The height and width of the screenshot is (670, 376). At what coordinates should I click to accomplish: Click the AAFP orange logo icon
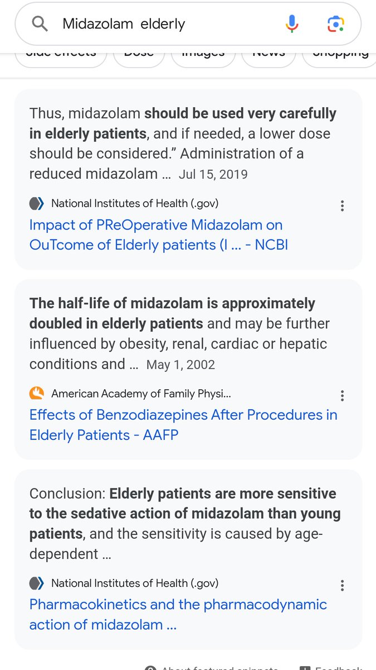click(x=37, y=394)
